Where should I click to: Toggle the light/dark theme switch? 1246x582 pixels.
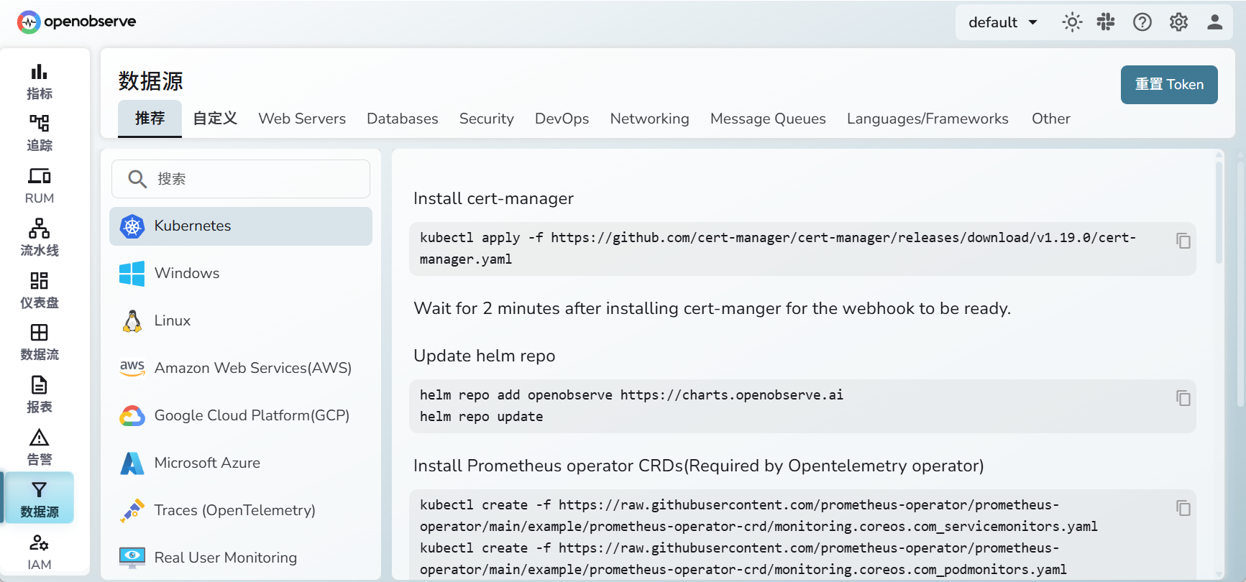pos(1072,22)
